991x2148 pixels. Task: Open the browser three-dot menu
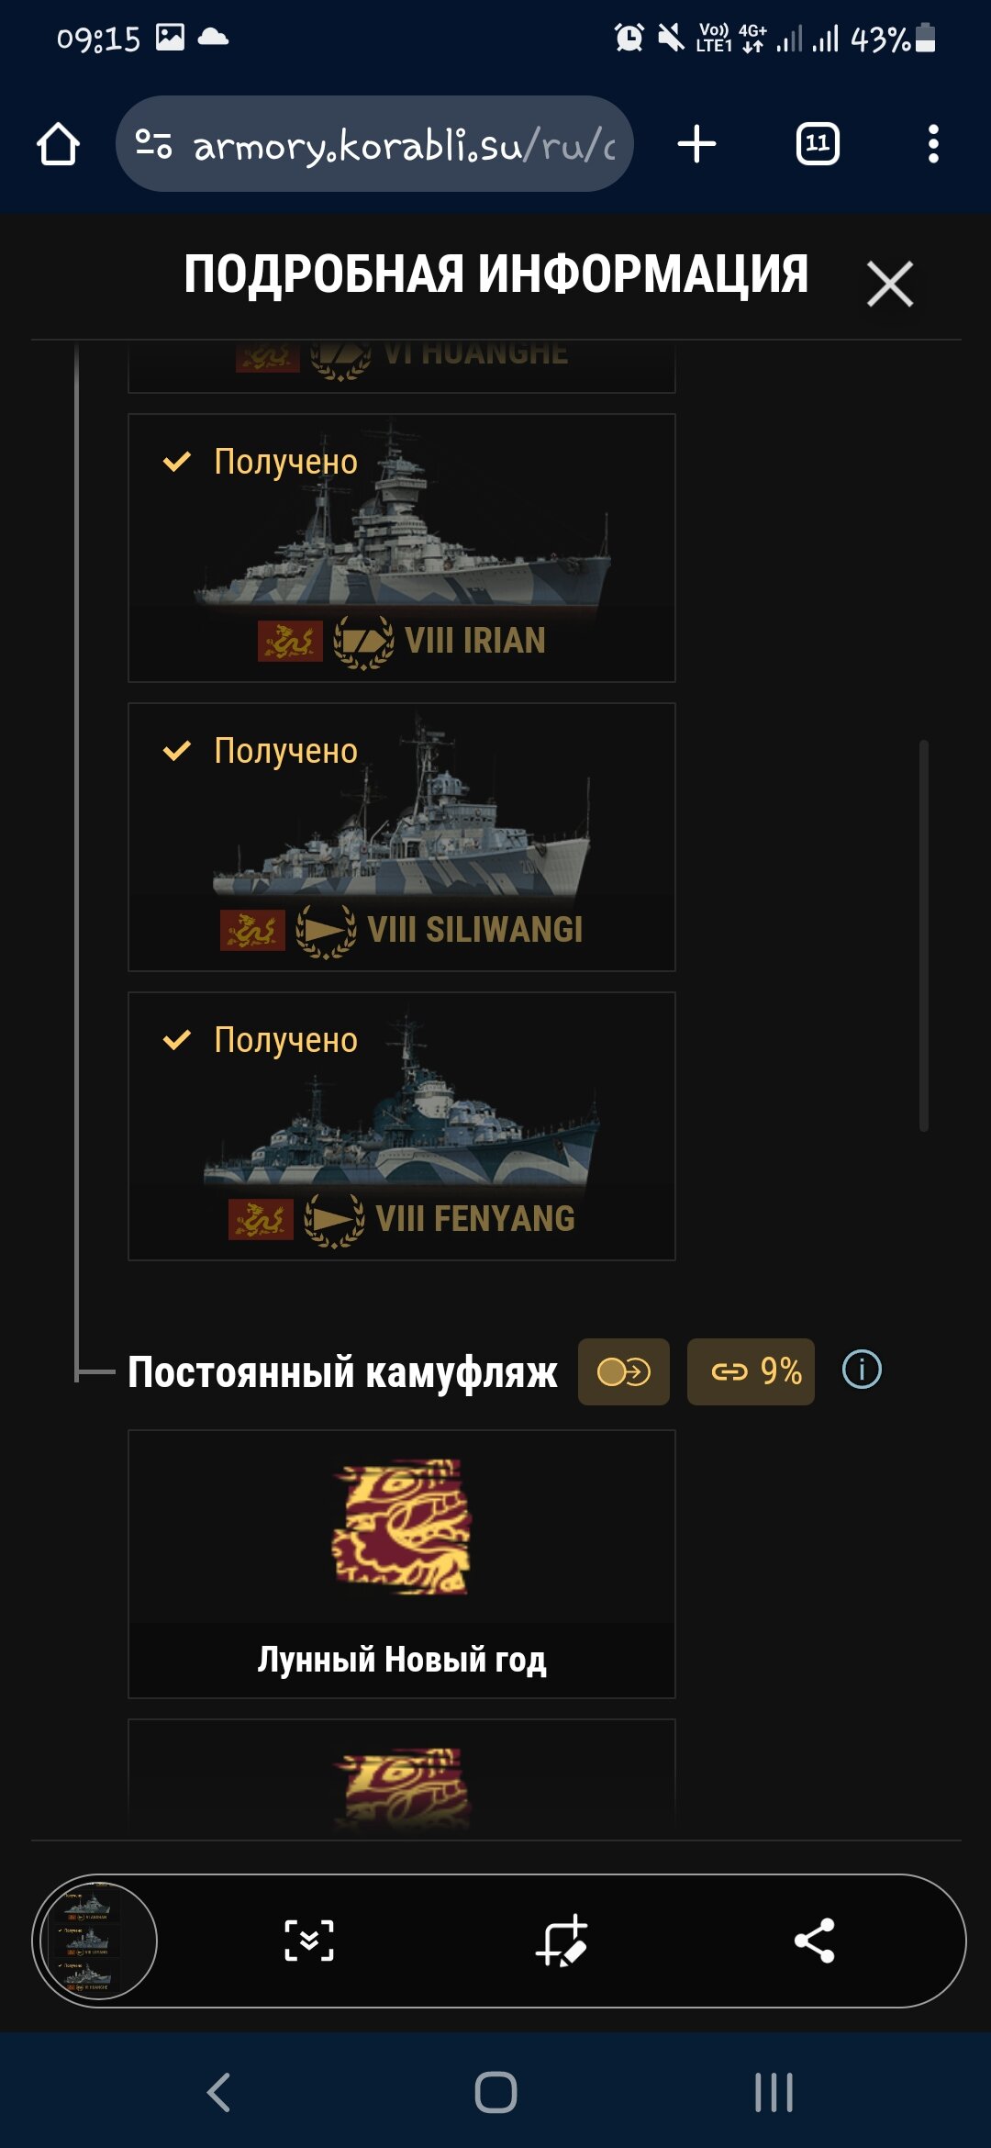[933, 144]
